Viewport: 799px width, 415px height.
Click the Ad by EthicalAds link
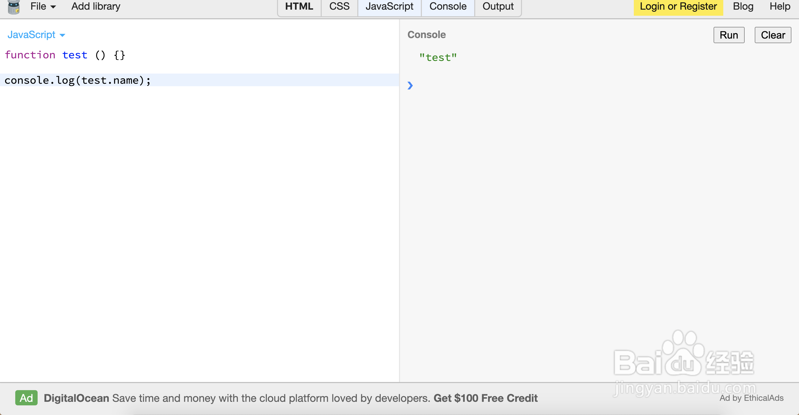click(x=751, y=398)
